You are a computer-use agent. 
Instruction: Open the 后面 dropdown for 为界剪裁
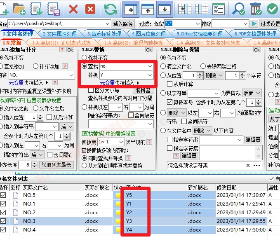tap(252, 93)
